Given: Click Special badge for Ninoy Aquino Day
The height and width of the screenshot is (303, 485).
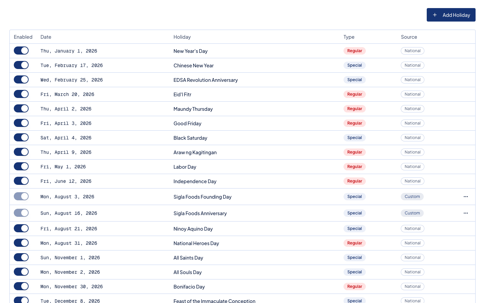Looking at the screenshot, I should [x=355, y=229].
